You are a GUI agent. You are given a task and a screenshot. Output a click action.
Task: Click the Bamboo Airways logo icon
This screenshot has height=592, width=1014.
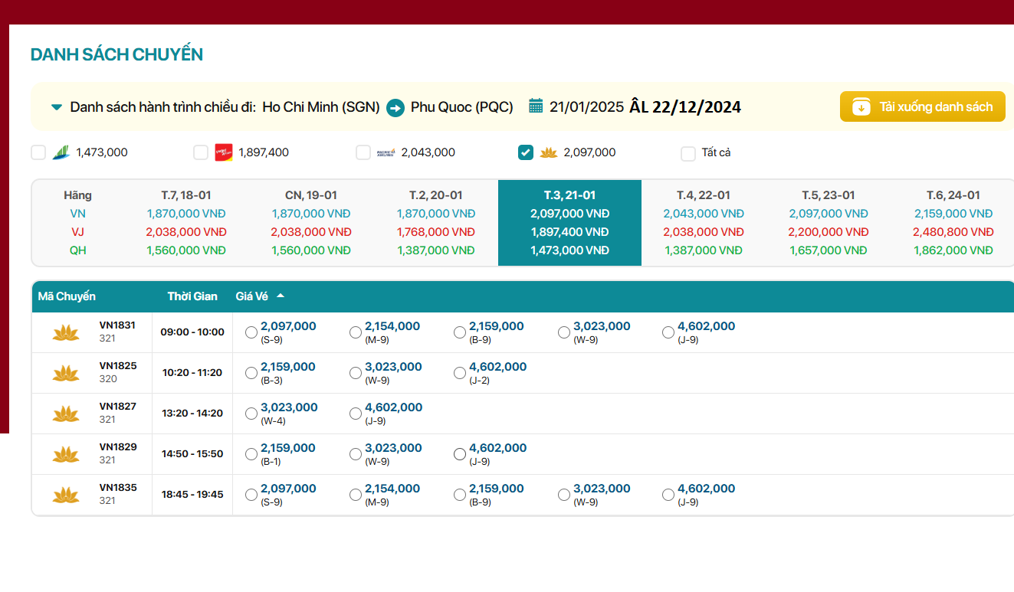(x=61, y=152)
